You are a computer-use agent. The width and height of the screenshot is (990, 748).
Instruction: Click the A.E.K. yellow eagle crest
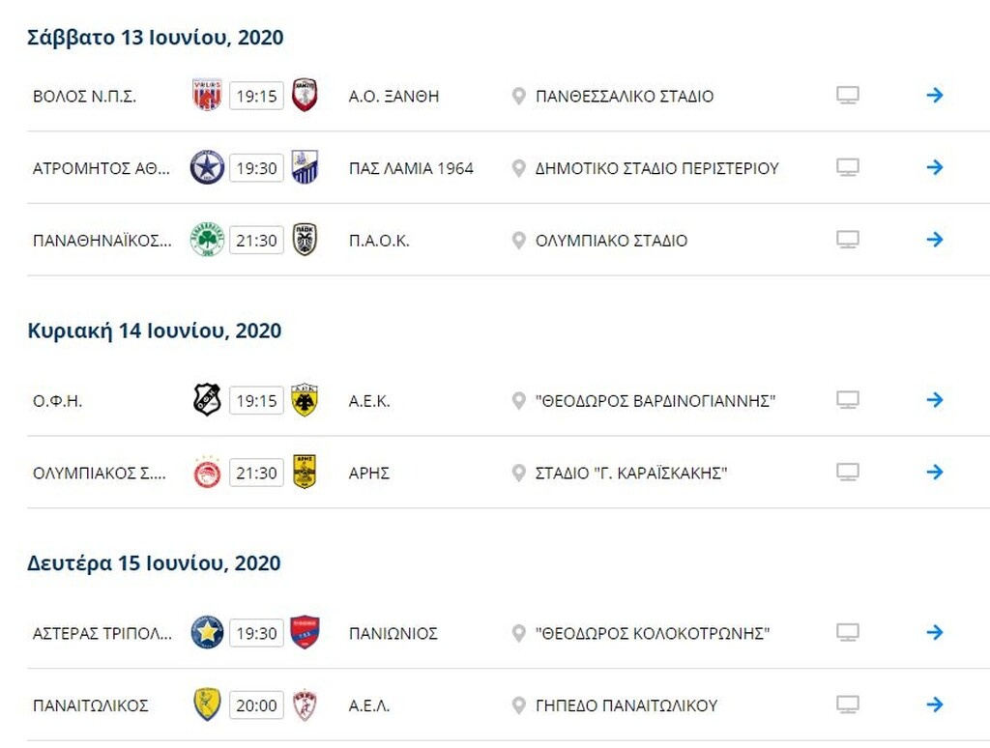point(305,400)
